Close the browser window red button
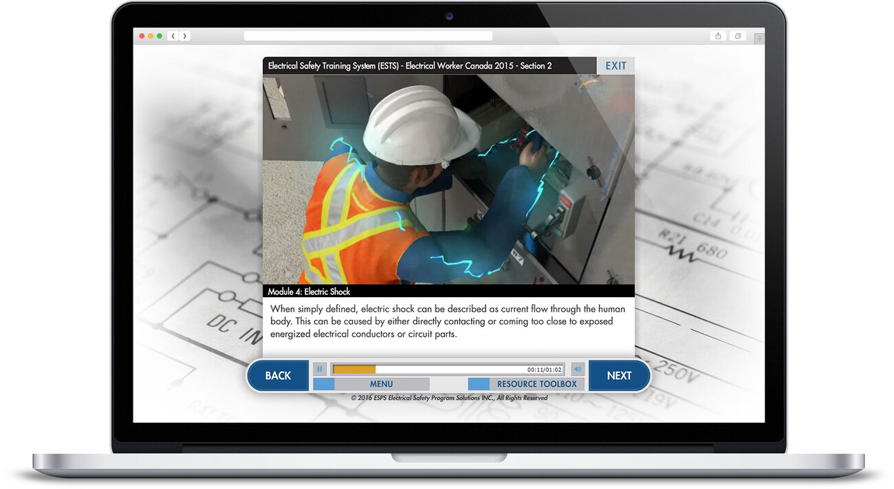The width and height of the screenshot is (894, 489). 142,36
